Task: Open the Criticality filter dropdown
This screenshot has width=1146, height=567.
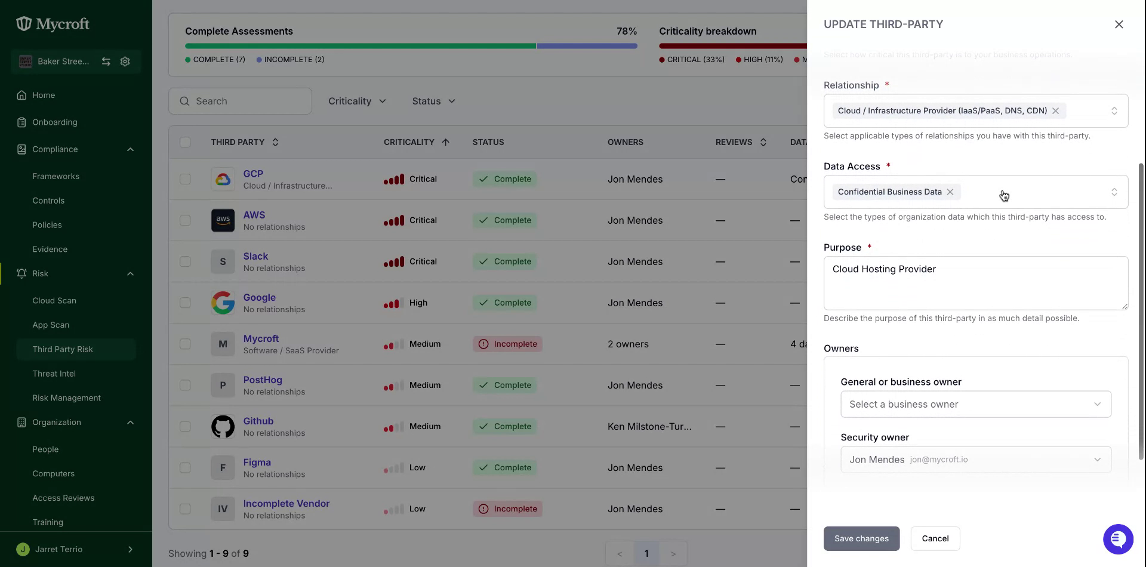Action: [357, 101]
